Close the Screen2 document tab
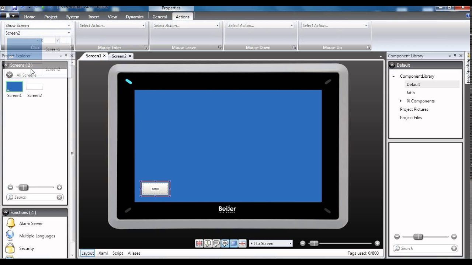 (130, 56)
